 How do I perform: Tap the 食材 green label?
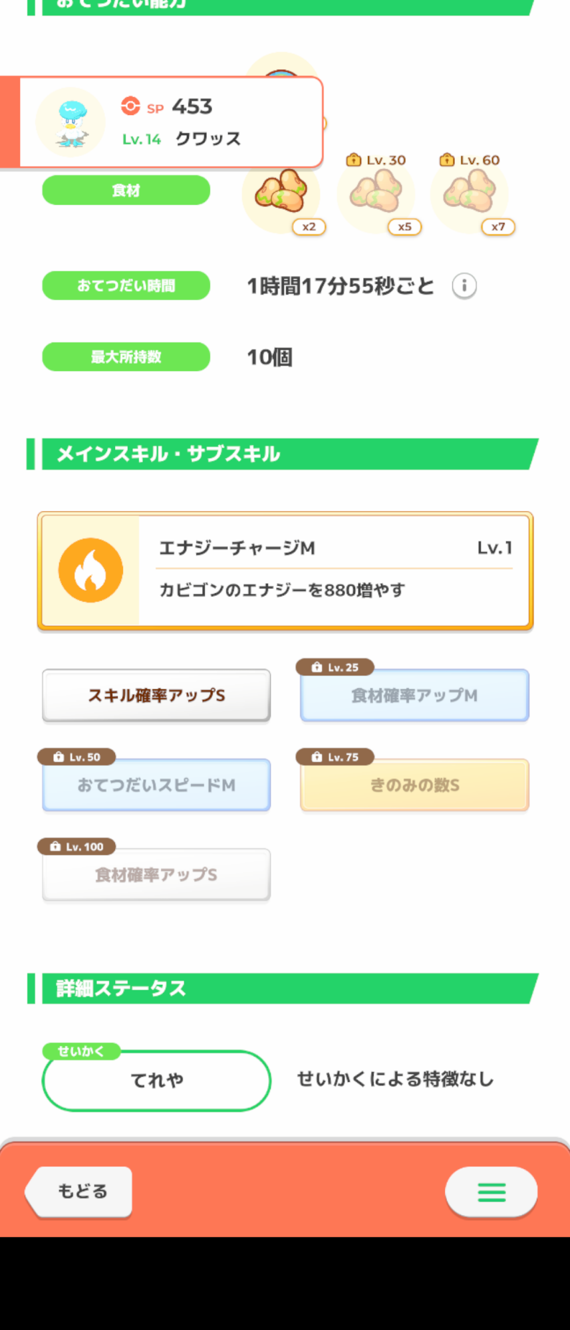point(126,191)
